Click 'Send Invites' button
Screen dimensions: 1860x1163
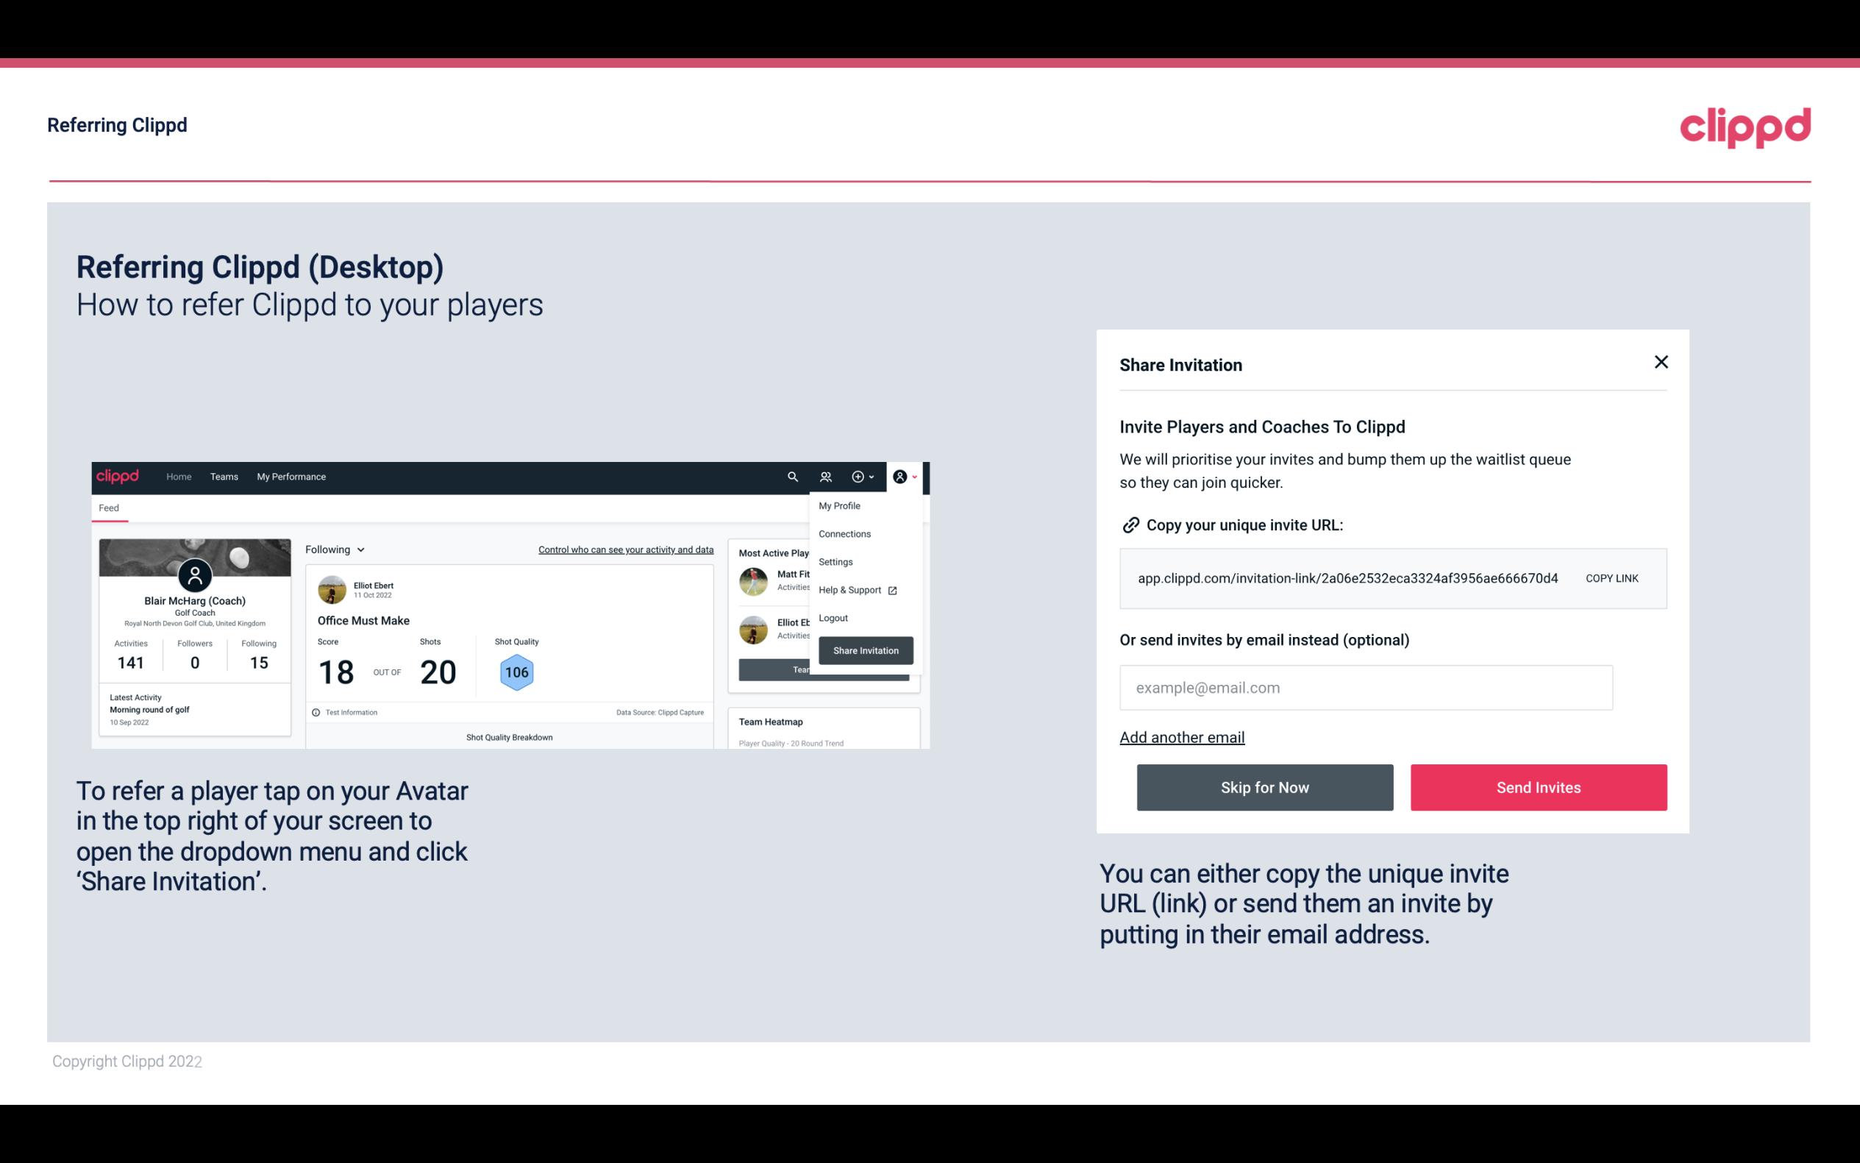point(1539,786)
